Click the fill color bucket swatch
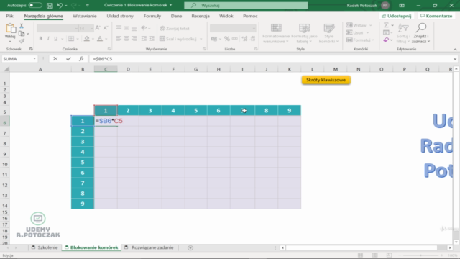This screenshot has width=460, height=259. [86, 39]
